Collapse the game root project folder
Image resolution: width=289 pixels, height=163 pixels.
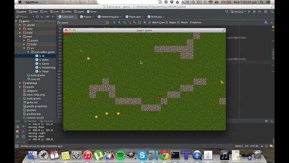tap(16, 21)
